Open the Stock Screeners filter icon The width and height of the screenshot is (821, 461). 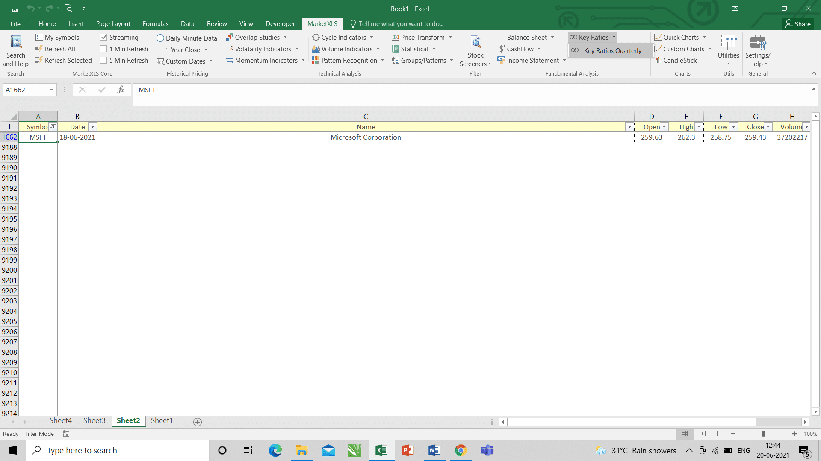pyautogui.click(x=475, y=43)
